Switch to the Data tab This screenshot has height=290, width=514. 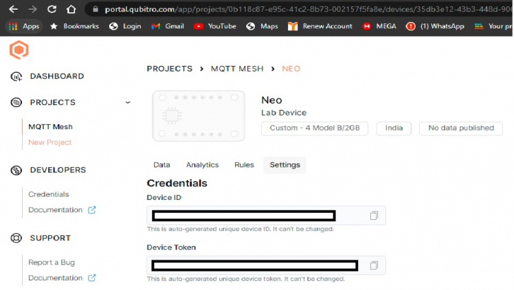click(161, 165)
